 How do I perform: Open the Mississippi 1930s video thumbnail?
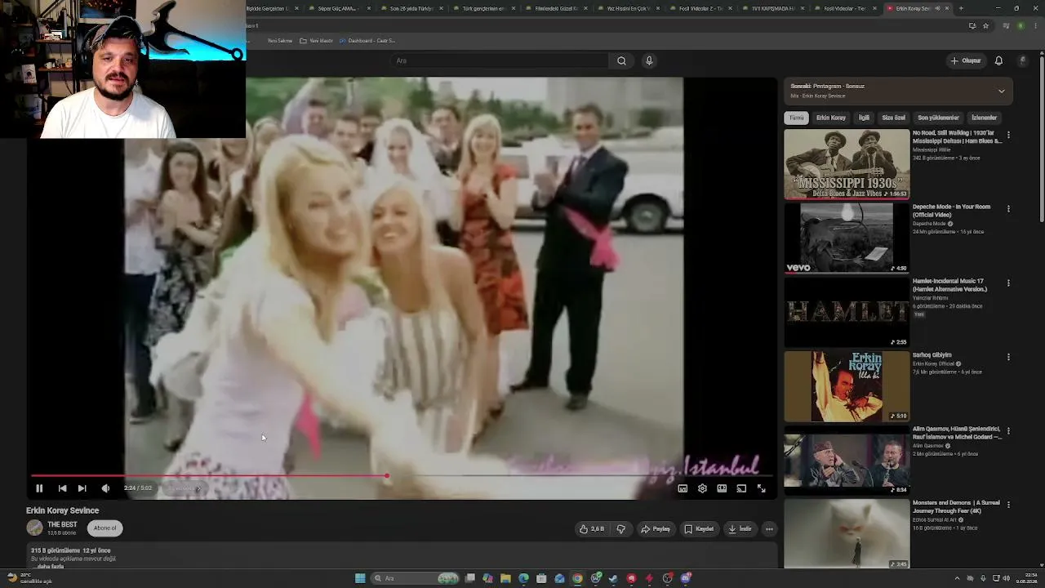847,164
